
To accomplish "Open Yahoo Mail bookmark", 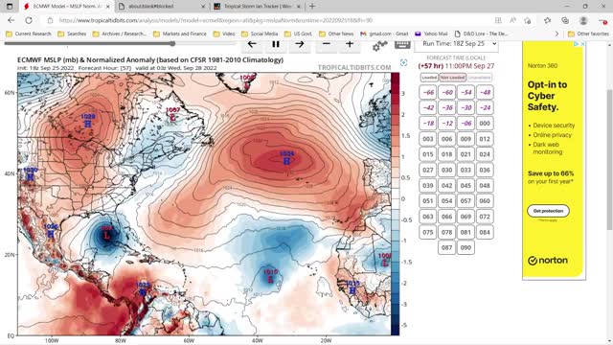I will point(432,34).
